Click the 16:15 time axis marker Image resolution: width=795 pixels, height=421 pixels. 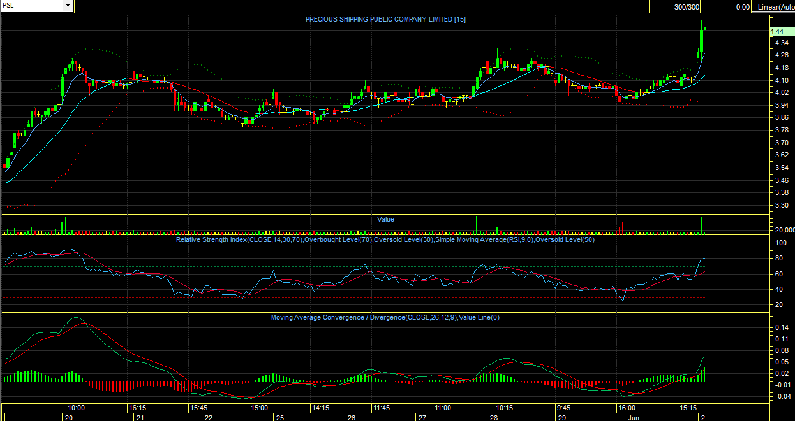pos(137,408)
